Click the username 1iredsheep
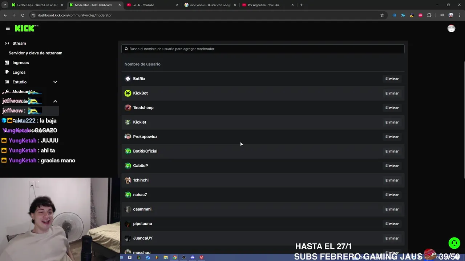 pyautogui.click(x=143, y=108)
